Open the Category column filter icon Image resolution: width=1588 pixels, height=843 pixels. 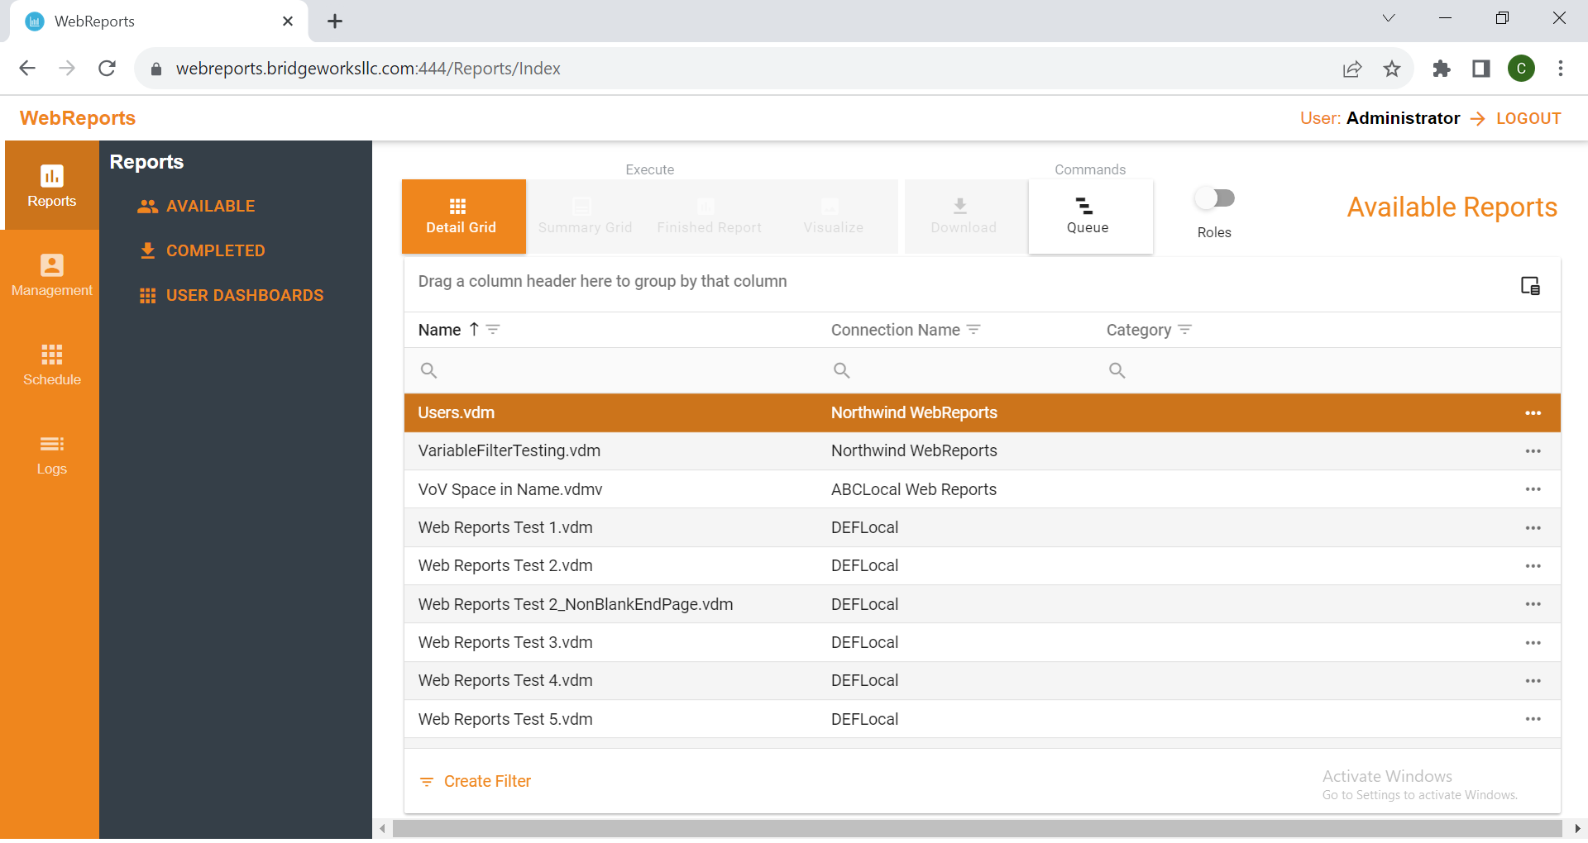coord(1184,330)
